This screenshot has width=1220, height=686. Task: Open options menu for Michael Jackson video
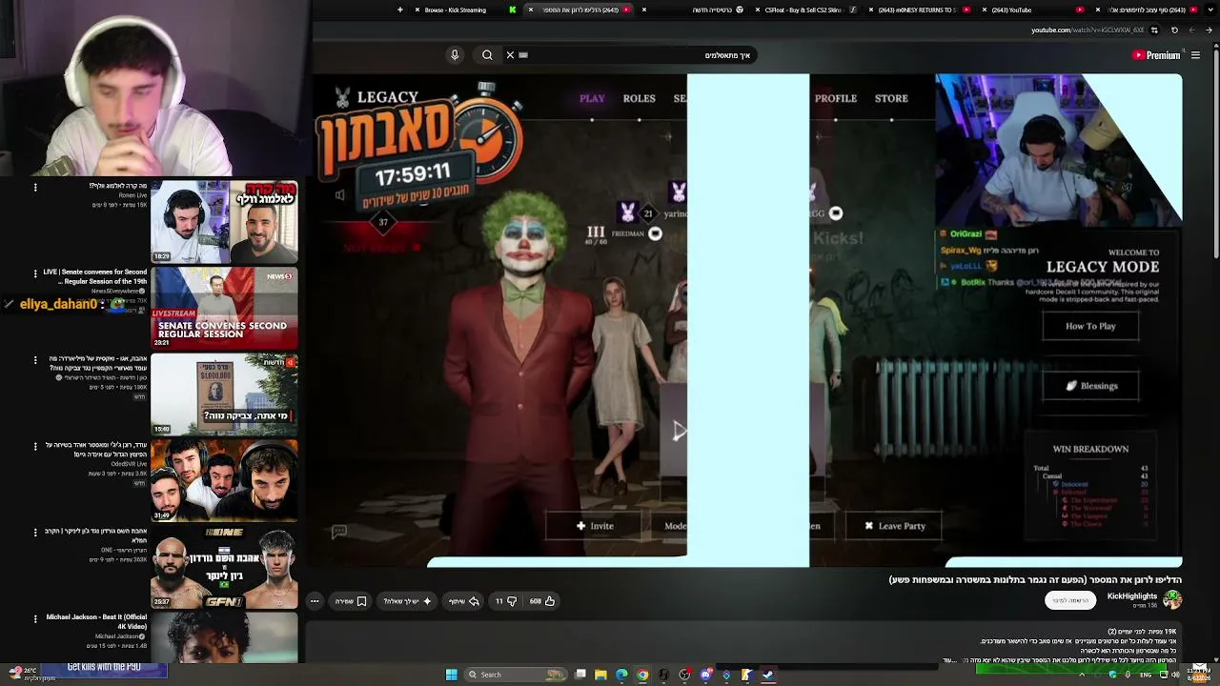point(35,619)
